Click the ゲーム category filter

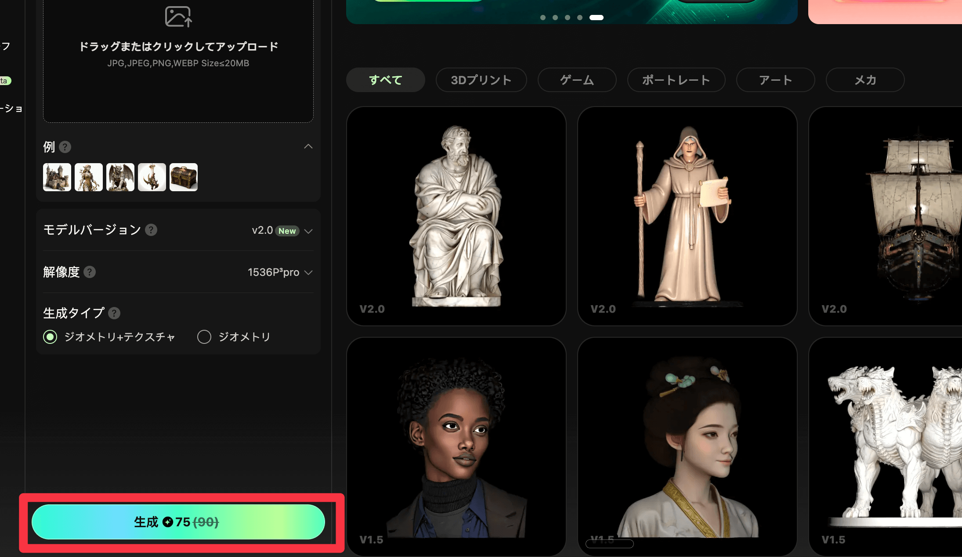(x=577, y=80)
